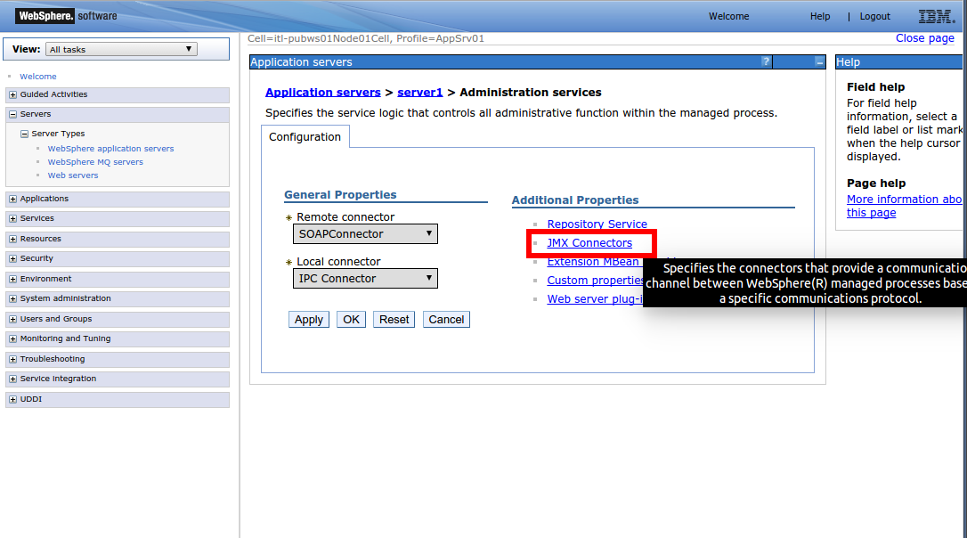Open Remote connector SOAPConnector dropdown
The image size is (967, 538).
point(365,234)
